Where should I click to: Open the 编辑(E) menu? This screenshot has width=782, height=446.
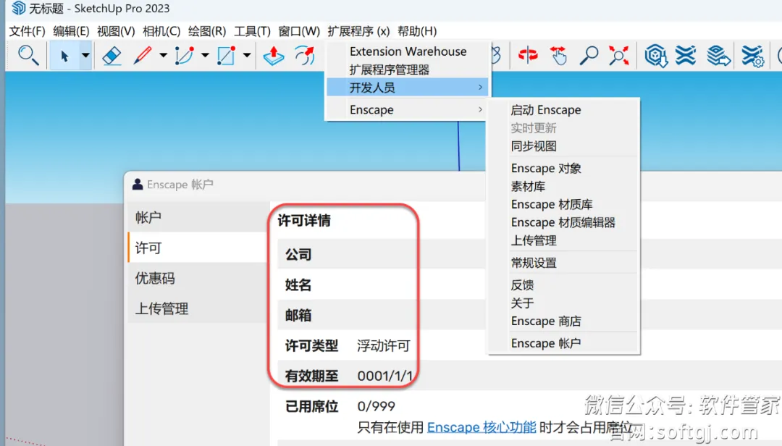tap(71, 31)
